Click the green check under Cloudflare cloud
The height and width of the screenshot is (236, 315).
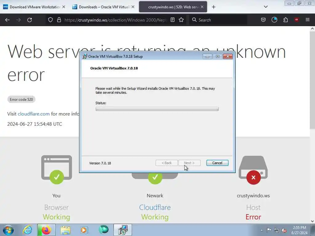[x=155, y=177]
